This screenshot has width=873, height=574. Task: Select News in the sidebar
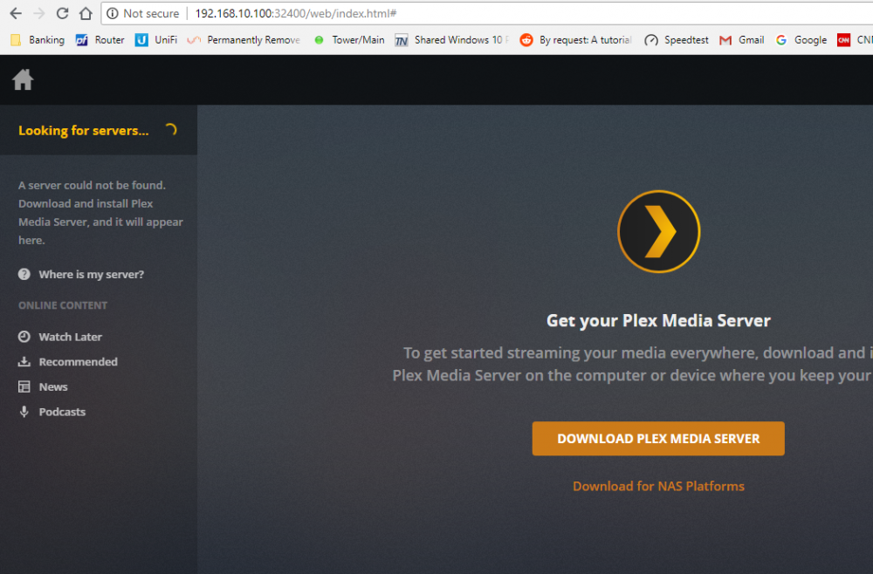pos(53,386)
